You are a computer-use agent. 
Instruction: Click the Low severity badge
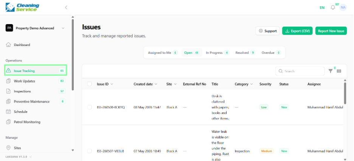tap(264, 107)
